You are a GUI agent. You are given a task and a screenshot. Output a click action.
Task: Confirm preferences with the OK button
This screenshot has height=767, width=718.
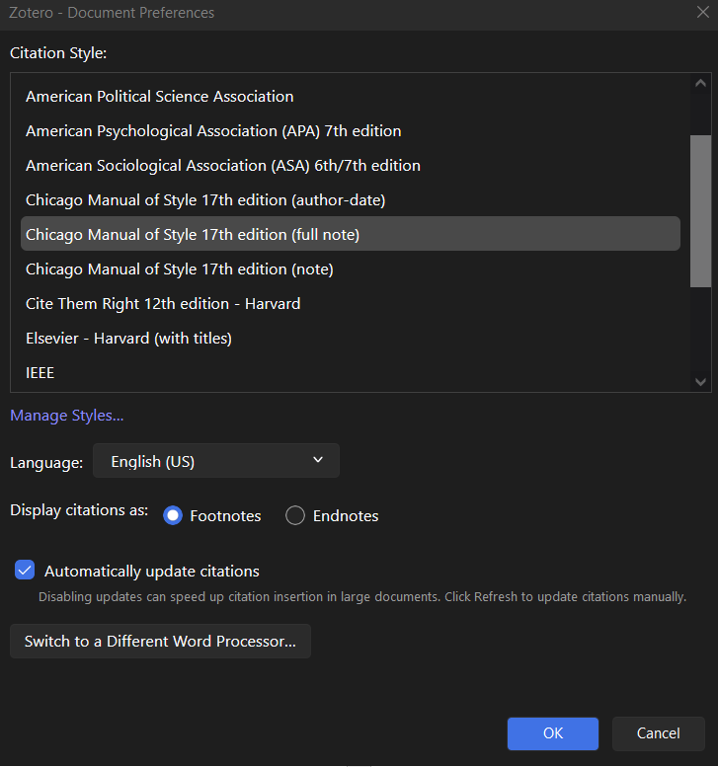(x=553, y=733)
